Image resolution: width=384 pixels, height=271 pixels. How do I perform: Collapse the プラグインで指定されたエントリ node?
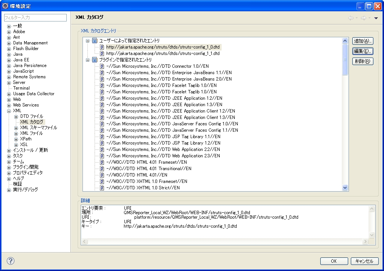coord(87,60)
